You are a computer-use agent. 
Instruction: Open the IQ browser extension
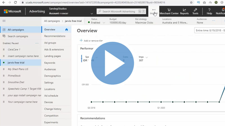(x=198, y=3)
